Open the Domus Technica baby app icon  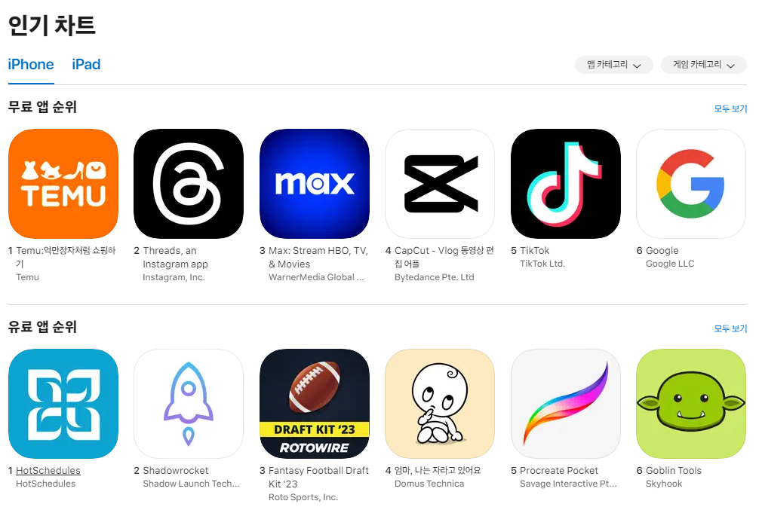440,404
